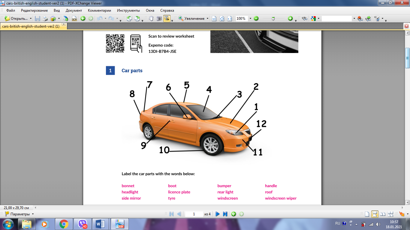
Task: Open the Email icon dropdown arrow
Action: [59, 19]
